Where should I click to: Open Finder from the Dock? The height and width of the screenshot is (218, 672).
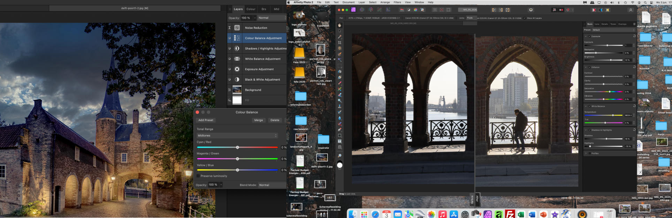(353, 214)
